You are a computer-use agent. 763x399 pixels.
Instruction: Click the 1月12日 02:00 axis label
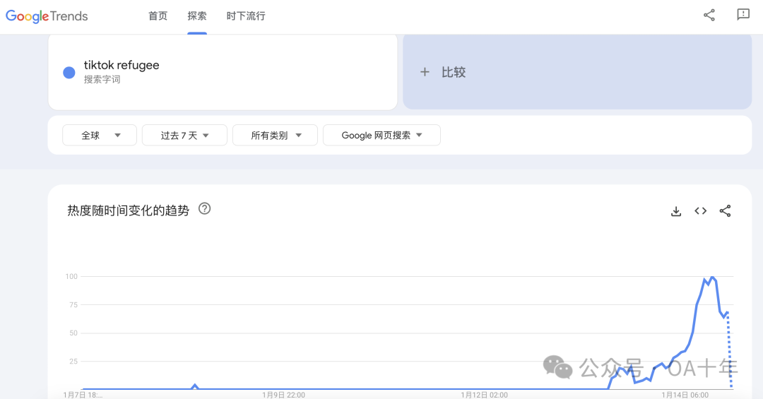point(484,395)
